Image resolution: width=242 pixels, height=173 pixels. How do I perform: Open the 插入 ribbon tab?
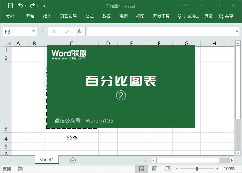pyautogui.click(x=47, y=16)
